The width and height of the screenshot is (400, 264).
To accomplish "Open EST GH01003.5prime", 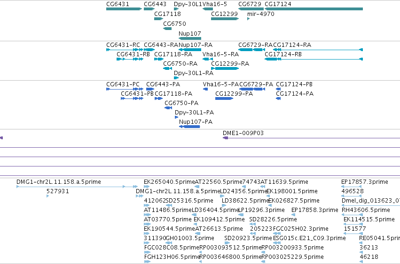I will [x=190, y=239].
